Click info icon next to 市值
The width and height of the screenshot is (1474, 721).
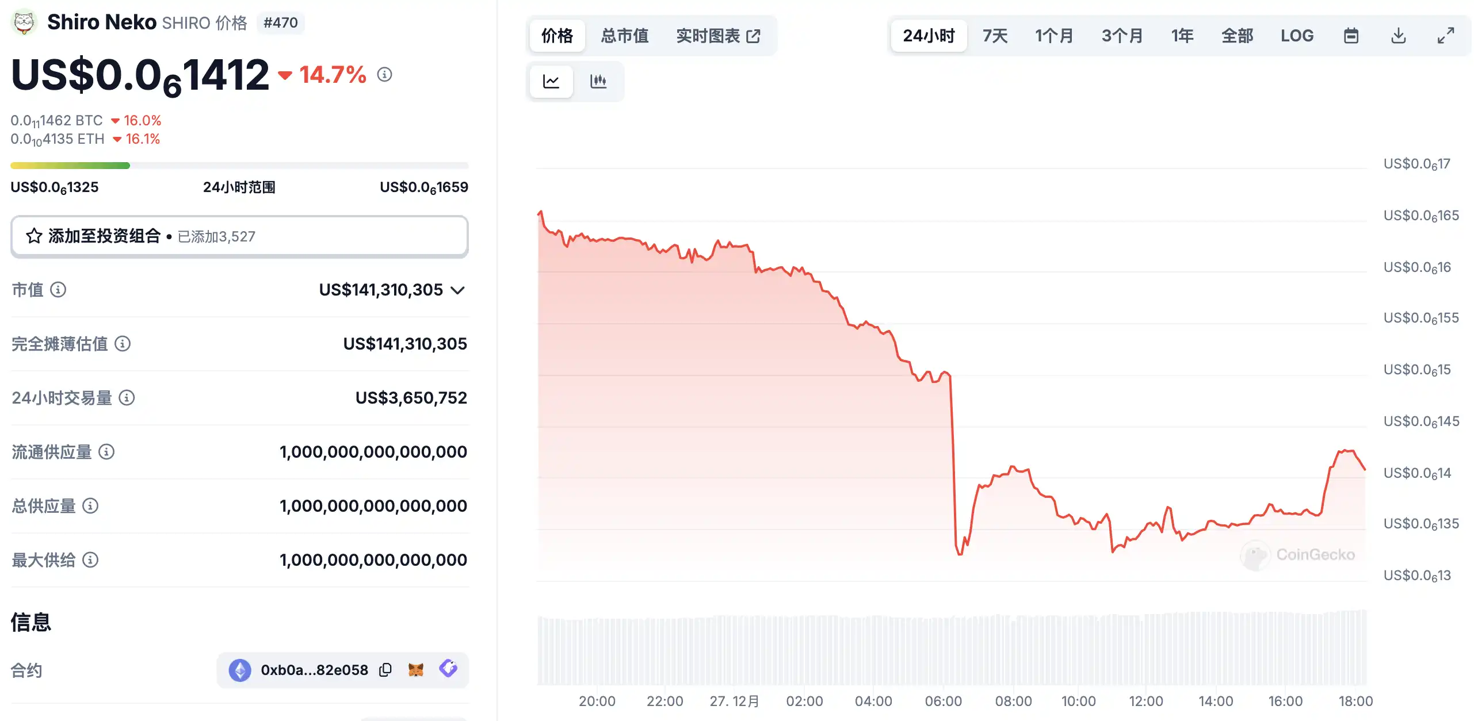point(58,290)
